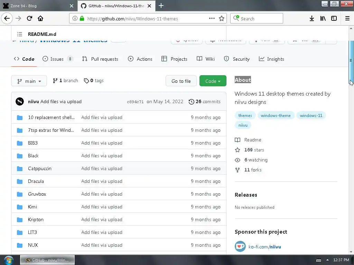Bookmark this page with the star
Screen dimensions: 354x265
222,19
